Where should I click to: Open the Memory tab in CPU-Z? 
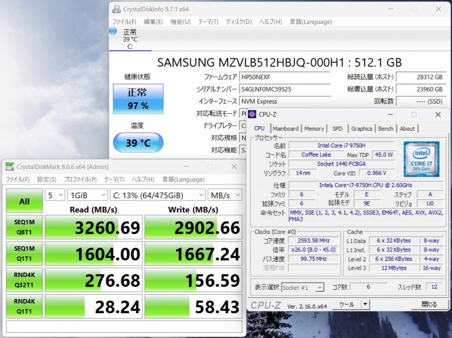tap(314, 129)
